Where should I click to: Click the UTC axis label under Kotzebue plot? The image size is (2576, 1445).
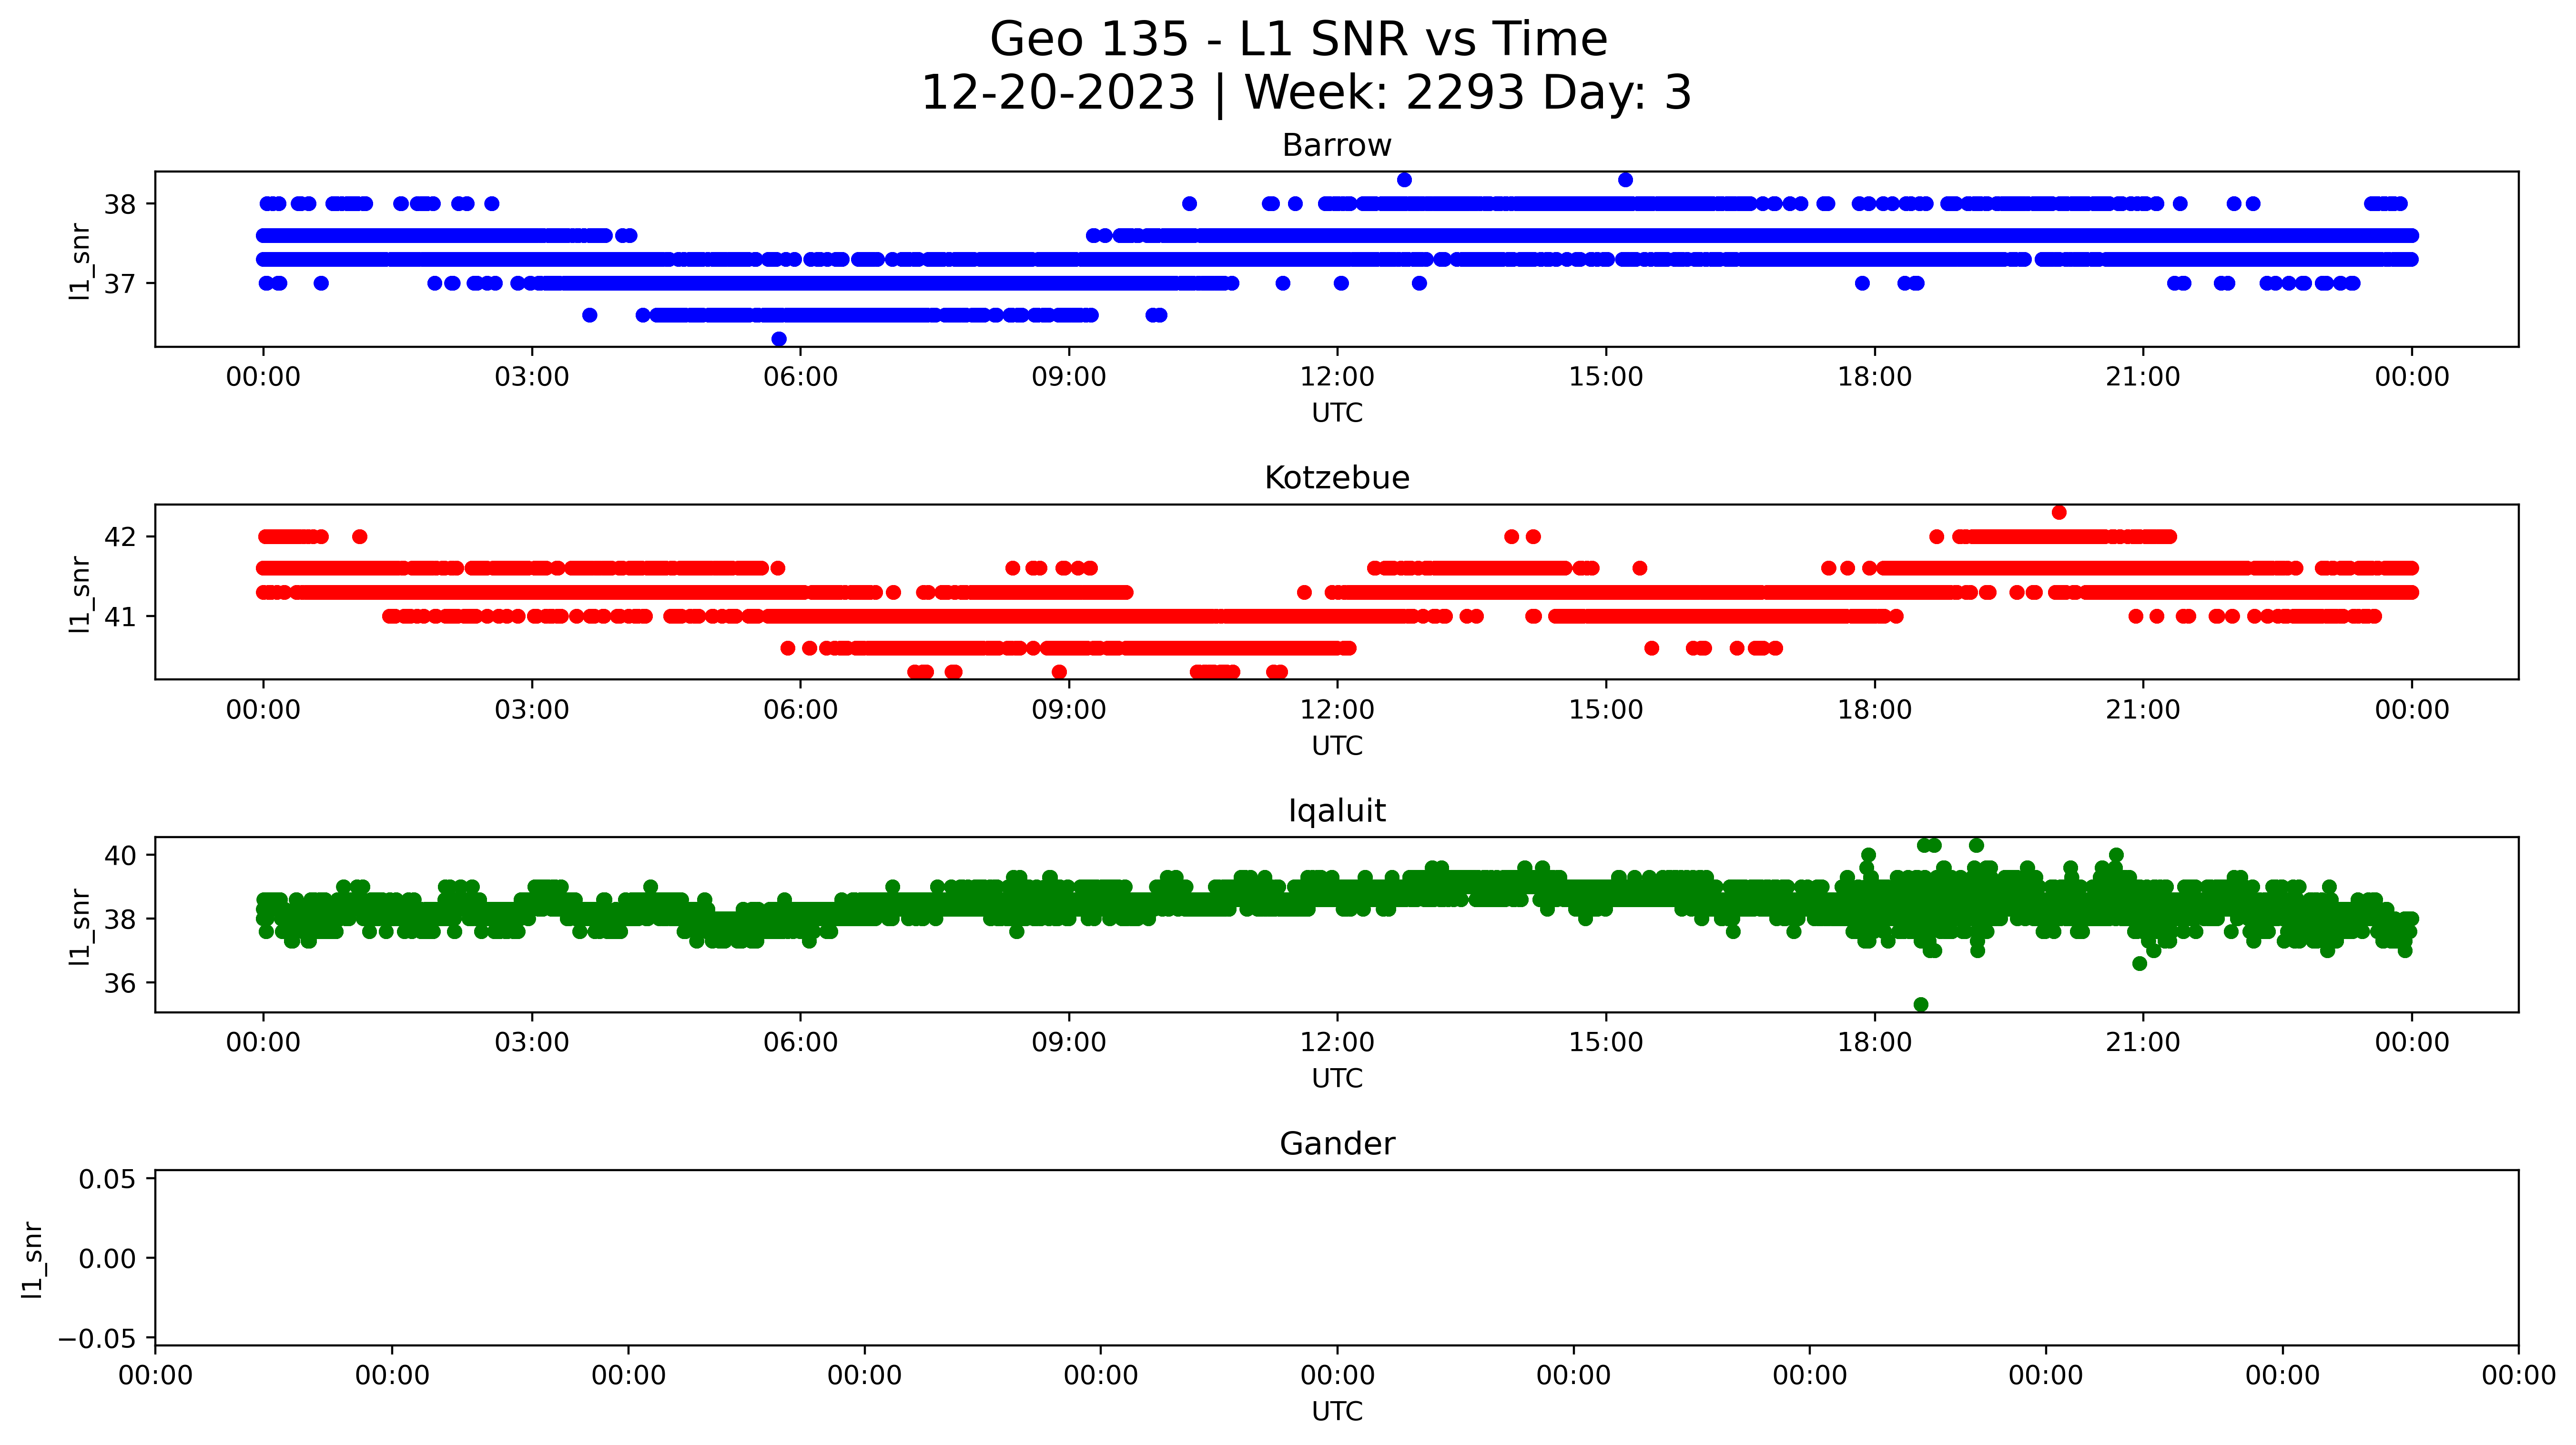coord(1337,746)
